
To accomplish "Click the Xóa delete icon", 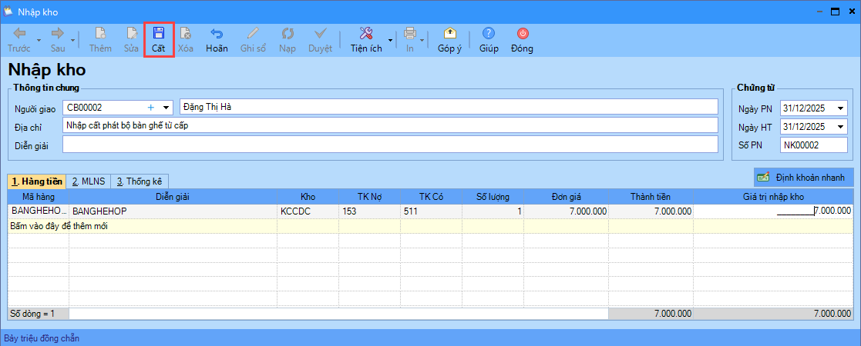I will click(x=186, y=34).
